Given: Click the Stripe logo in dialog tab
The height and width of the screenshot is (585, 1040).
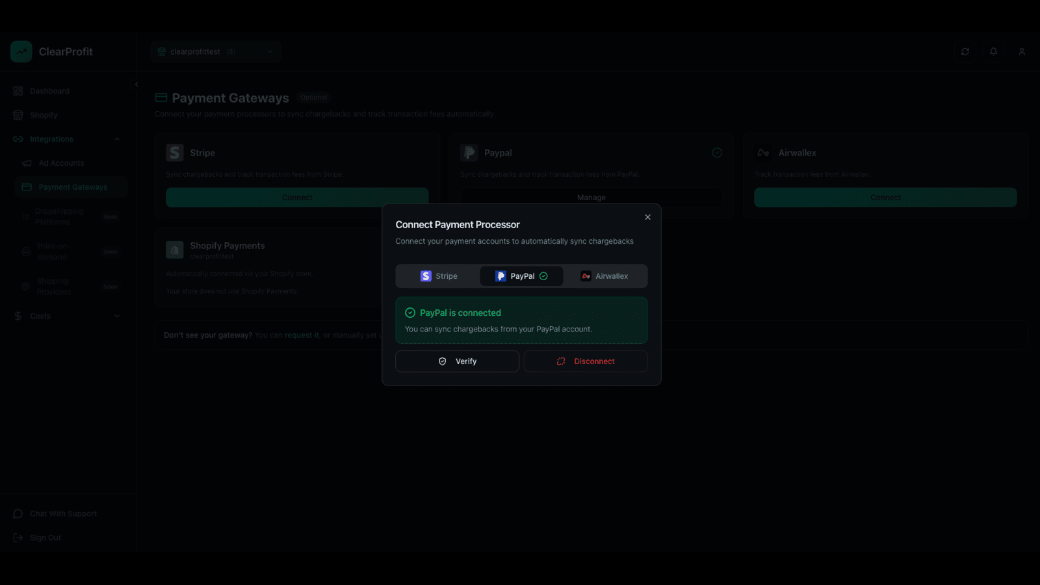Looking at the screenshot, I should [x=426, y=276].
